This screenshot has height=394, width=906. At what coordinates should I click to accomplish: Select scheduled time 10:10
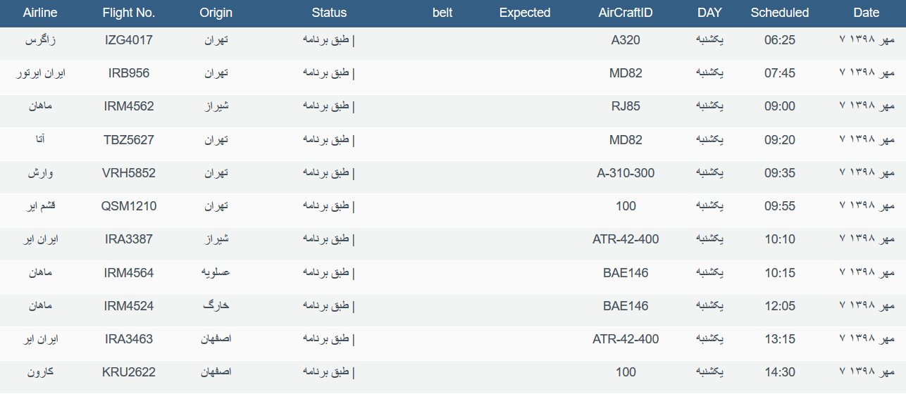[x=780, y=239]
